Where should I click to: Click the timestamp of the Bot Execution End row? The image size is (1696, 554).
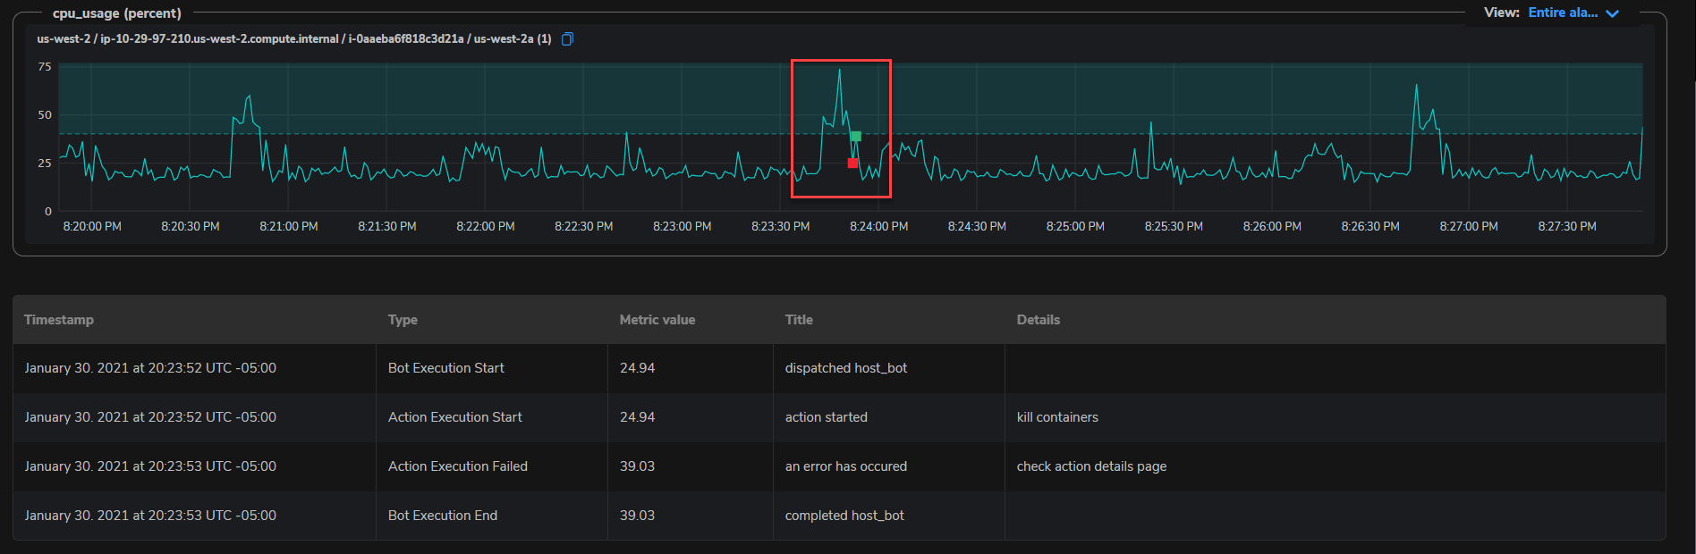(x=150, y=516)
